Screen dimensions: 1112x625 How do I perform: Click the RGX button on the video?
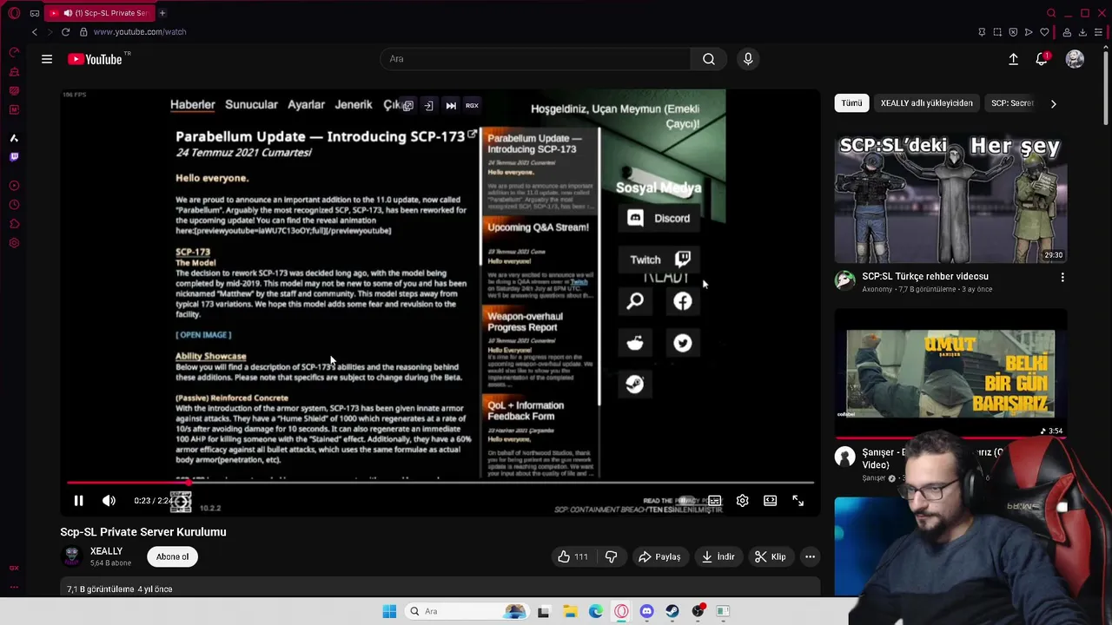coord(472,106)
